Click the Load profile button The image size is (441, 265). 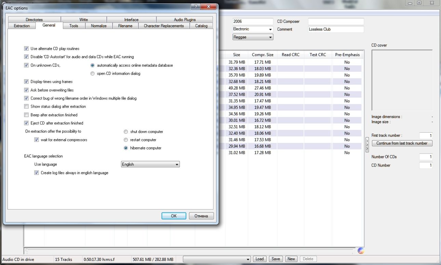pyautogui.click(x=260, y=259)
